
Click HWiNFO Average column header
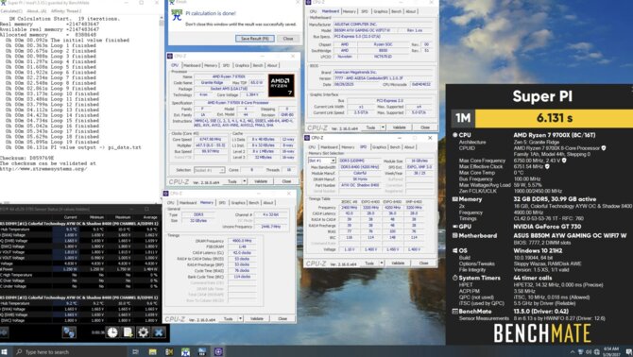pyautogui.click(x=150, y=217)
